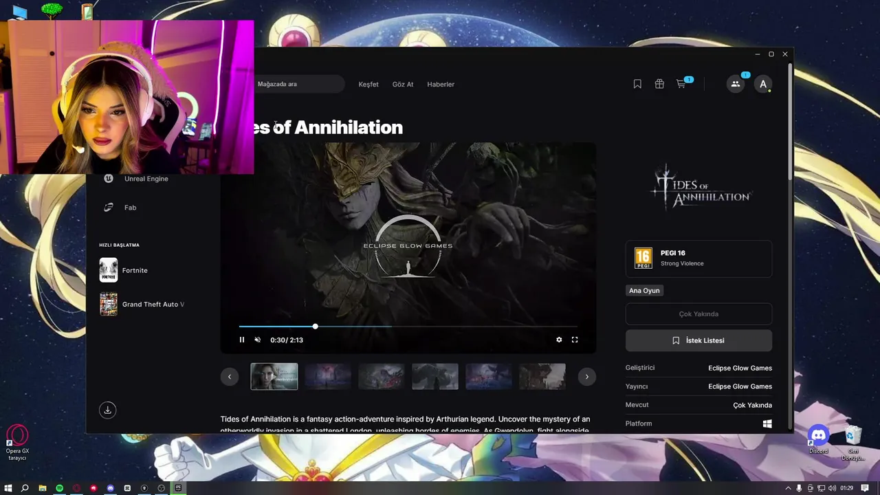The height and width of the screenshot is (495, 880).
Task: Pause the trailer video
Action: click(x=241, y=340)
